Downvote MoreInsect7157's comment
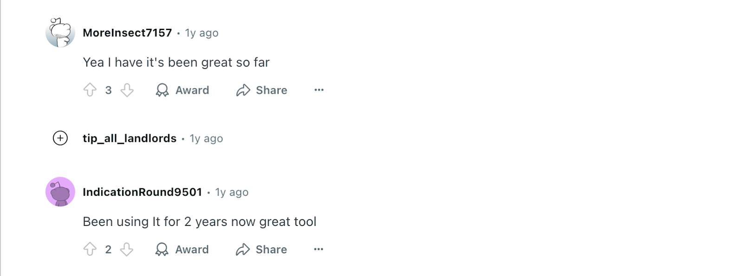 (127, 90)
